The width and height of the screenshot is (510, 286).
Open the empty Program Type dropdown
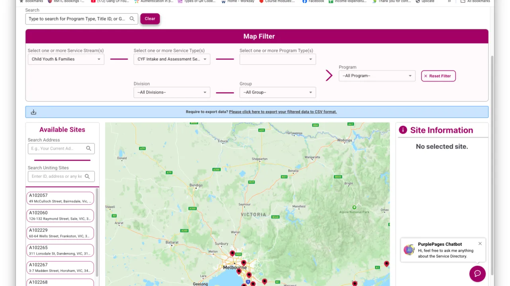pos(278,59)
